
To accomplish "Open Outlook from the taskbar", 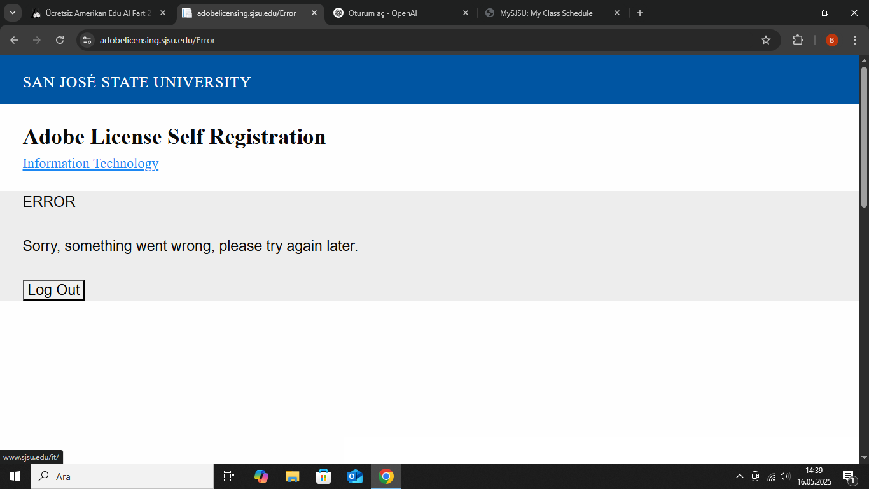I will [354, 476].
